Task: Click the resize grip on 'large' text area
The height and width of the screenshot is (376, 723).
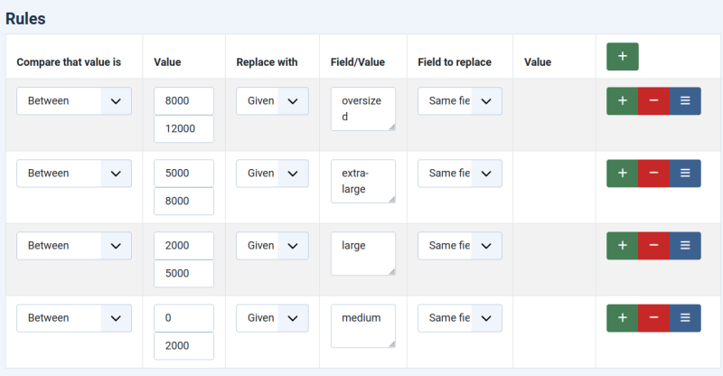Action: (391, 271)
